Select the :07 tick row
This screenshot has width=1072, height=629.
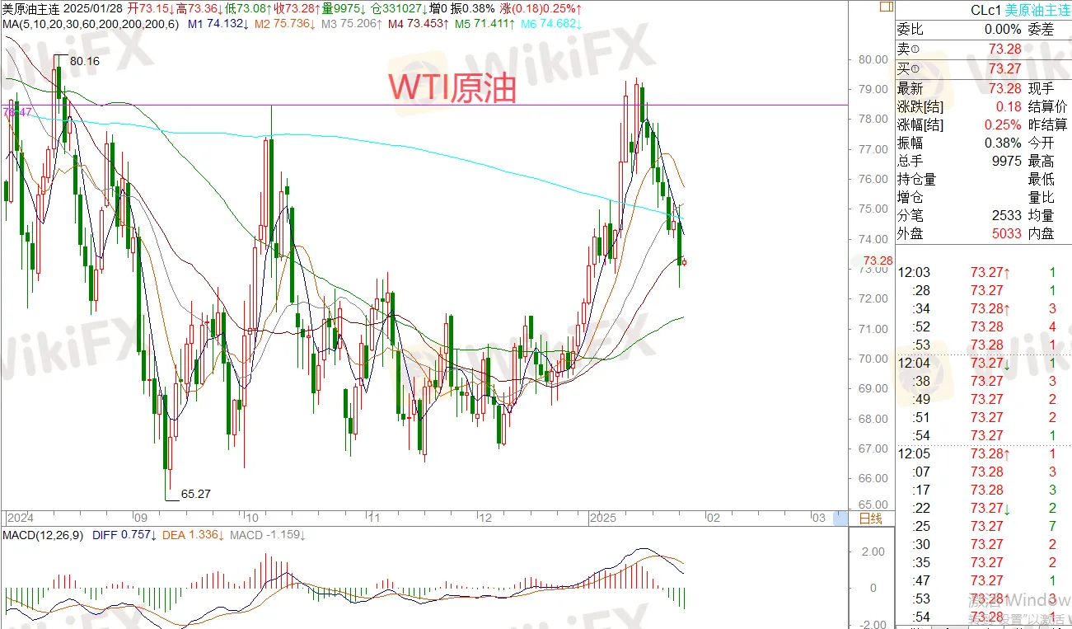tap(983, 472)
